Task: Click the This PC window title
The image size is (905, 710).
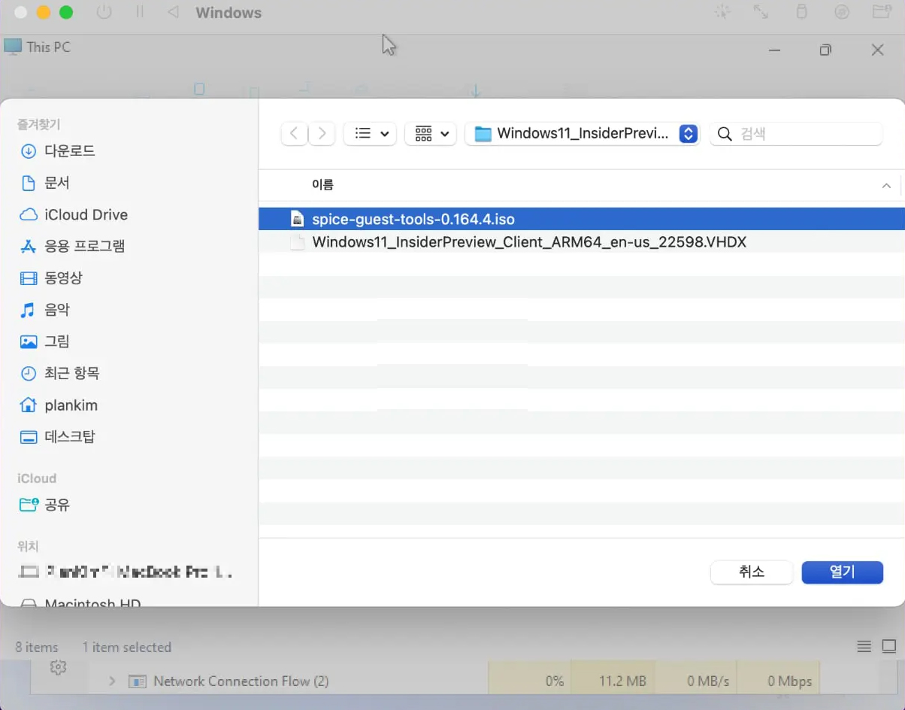Action: [x=48, y=47]
